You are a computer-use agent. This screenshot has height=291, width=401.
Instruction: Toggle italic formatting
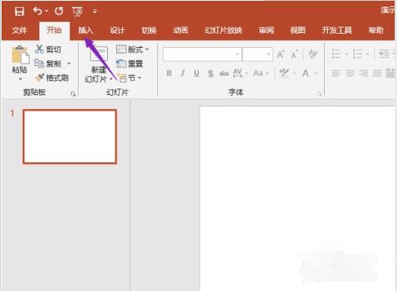(x=182, y=73)
